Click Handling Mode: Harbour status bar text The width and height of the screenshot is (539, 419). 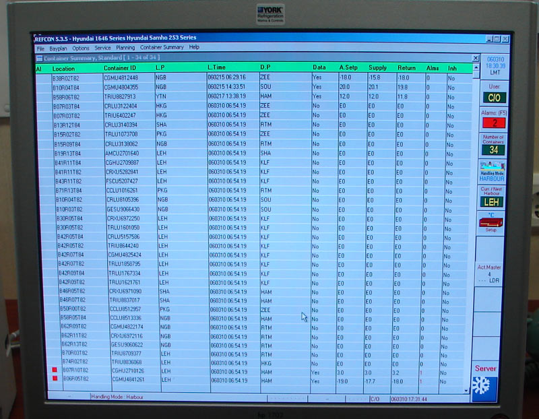[x=117, y=397]
